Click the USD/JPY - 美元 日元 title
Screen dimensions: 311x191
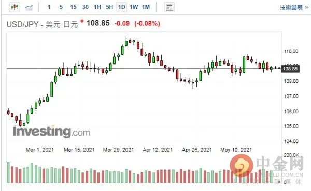[43, 24]
